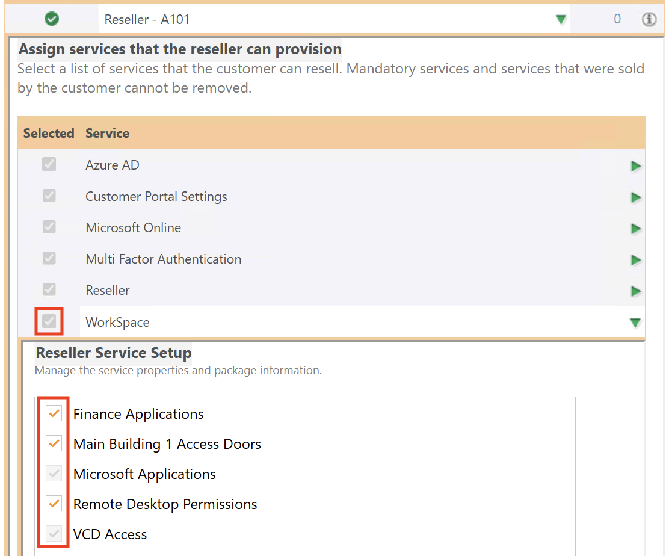This screenshot has width=669, height=556.
Task: Click the Azure AD selected checkbox
Action: click(49, 164)
